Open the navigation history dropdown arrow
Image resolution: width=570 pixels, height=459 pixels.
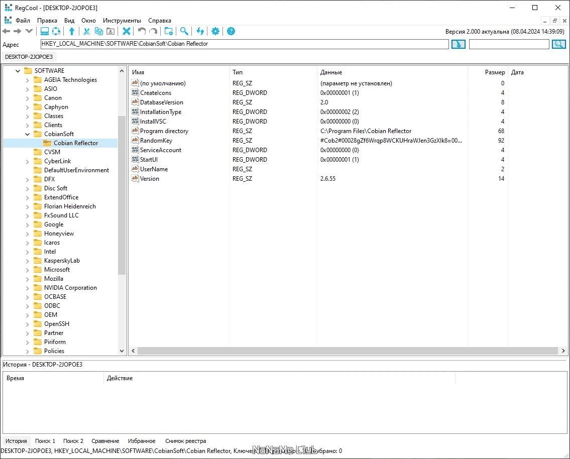tap(29, 31)
